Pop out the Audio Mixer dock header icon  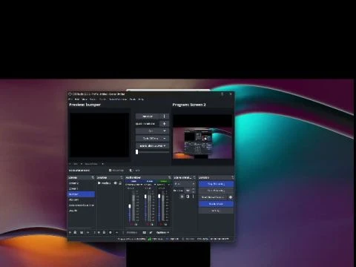click(x=169, y=177)
